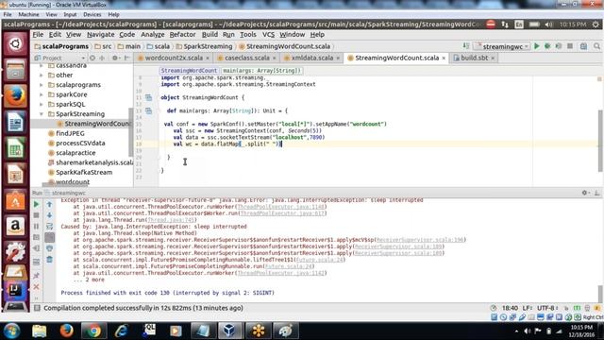Open the Project panel gear settings
This screenshot has height=340, width=604.
click(115, 58)
